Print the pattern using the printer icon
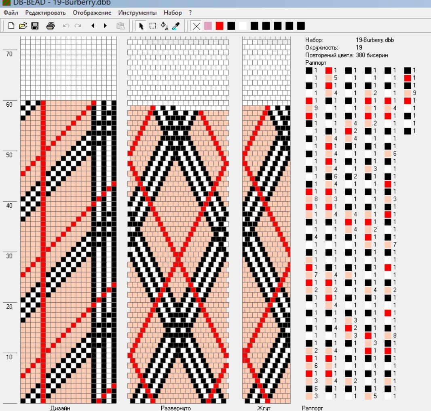Viewport: 431px width, 411px height. tap(50, 26)
